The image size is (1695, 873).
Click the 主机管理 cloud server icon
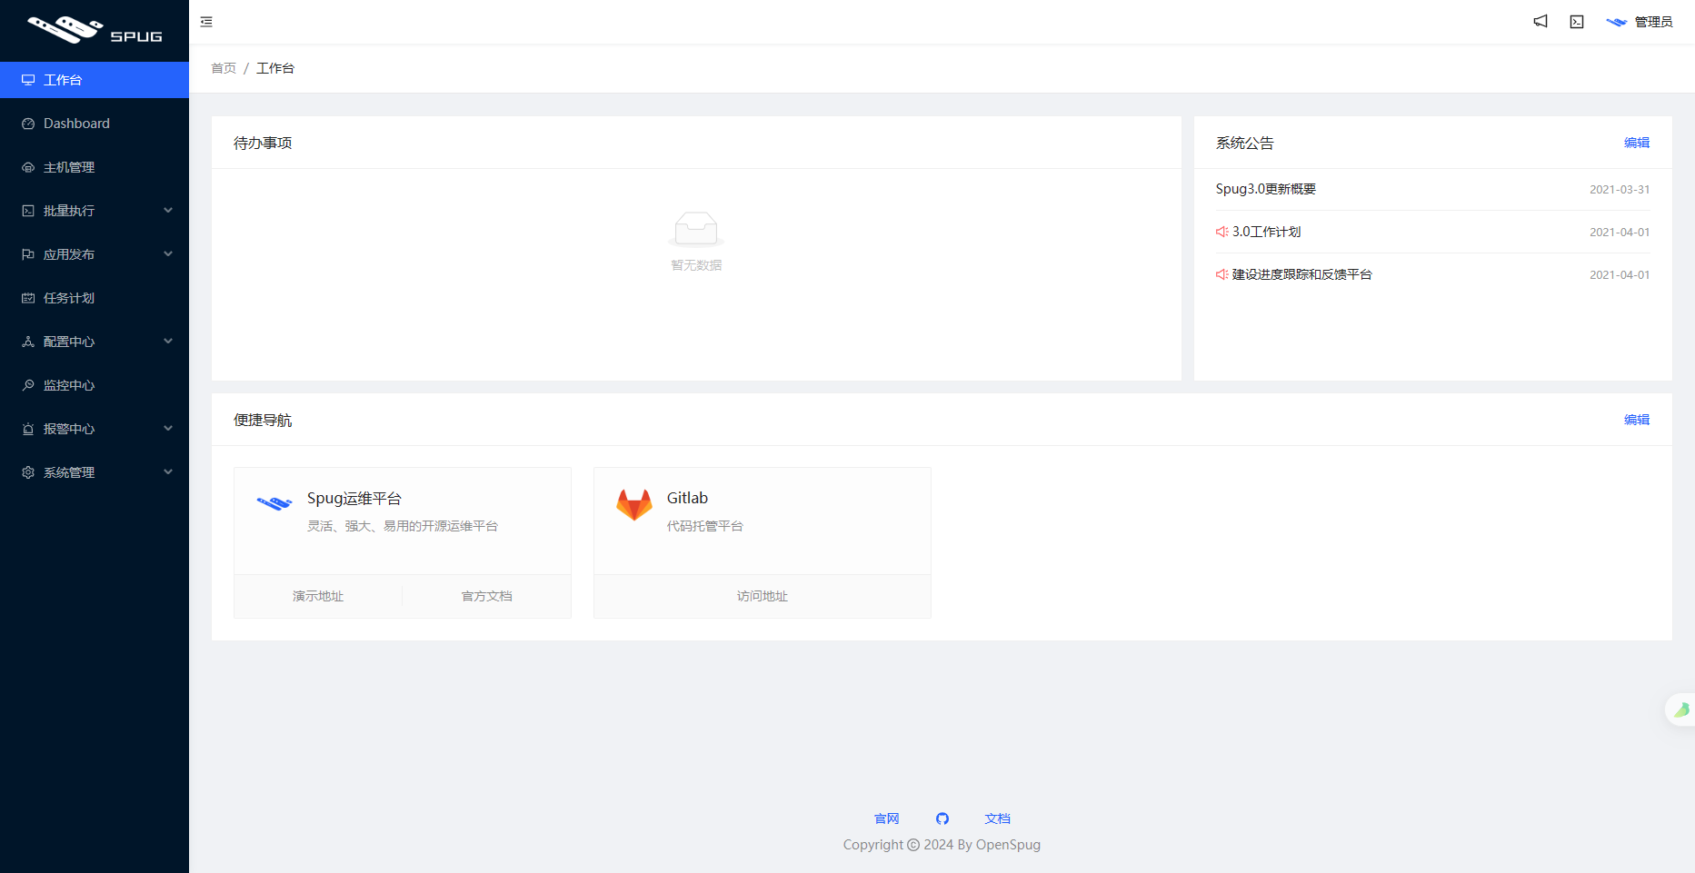[x=28, y=167]
